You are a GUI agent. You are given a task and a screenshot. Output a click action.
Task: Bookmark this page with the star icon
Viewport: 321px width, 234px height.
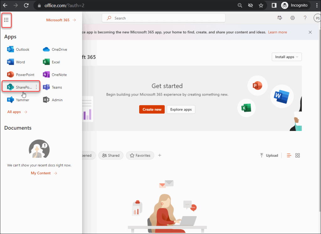tap(261, 5)
